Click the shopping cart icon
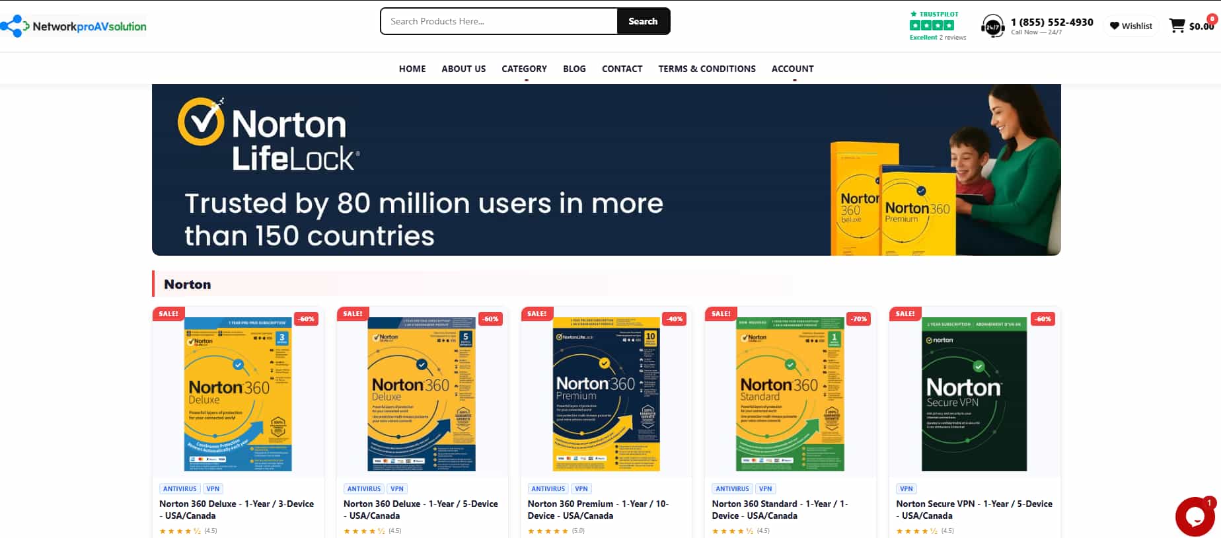1221x538 pixels. click(x=1177, y=26)
